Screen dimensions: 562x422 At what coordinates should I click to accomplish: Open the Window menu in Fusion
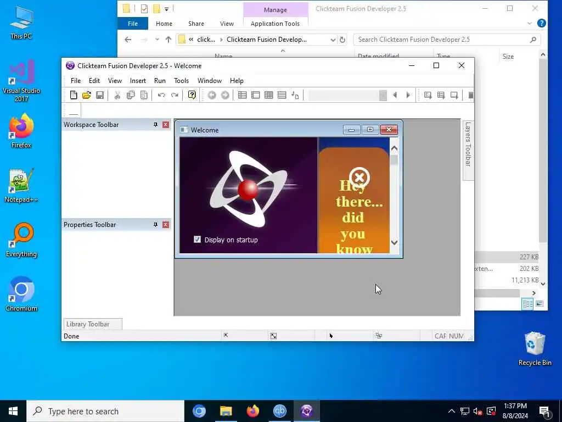[x=209, y=81]
